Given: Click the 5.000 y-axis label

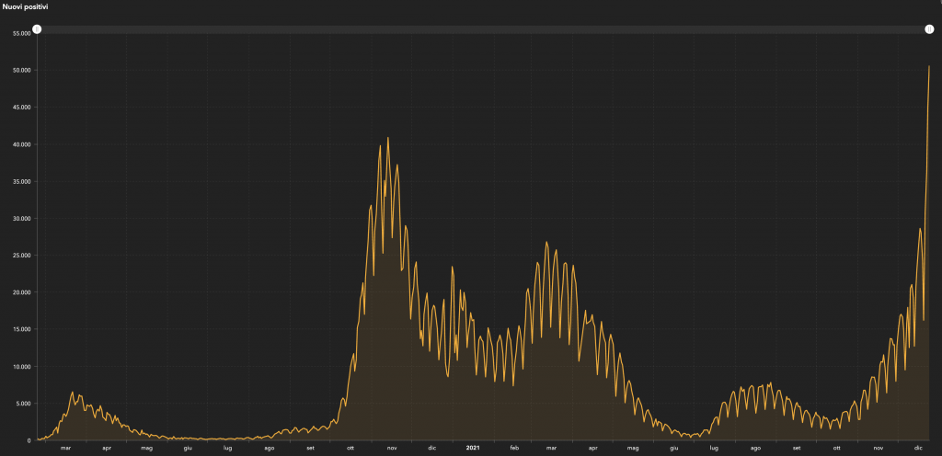Looking at the screenshot, I should tap(23, 404).
